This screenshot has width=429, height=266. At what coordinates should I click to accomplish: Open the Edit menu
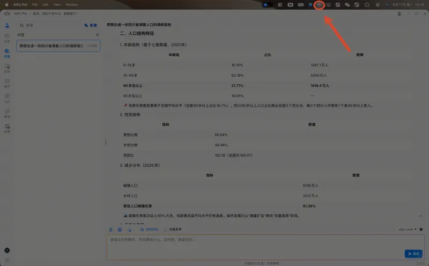46,5
